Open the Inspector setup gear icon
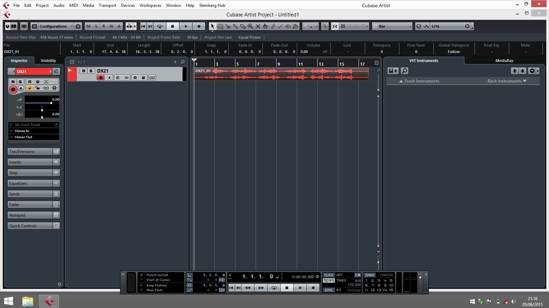The height and width of the screenshot is (308, 549). click(x=59, y=284)
